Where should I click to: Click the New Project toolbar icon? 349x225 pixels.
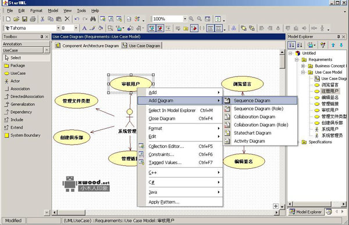(8, 19)
